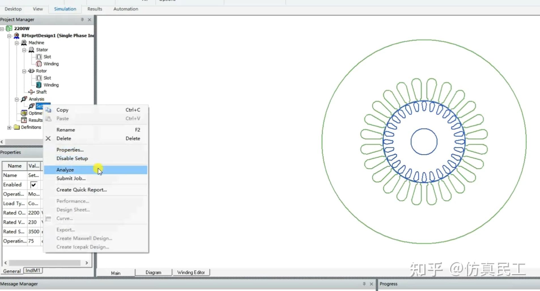The image size is (540, 291).
Task: Choose Analyze from the context menu
Action: click(65, 170)
